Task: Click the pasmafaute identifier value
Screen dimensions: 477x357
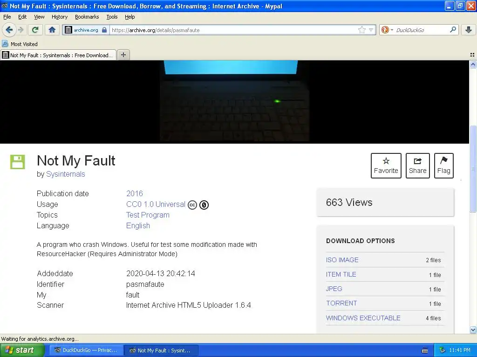Action: click(145, 284)
